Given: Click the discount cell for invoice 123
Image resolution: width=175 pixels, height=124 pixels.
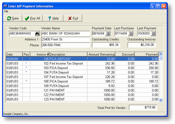Looking at the screenshot, I should coord(125,99).
